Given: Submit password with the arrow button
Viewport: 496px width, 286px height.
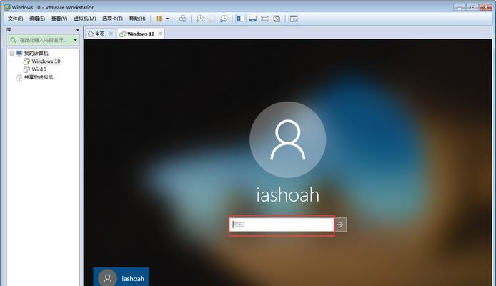Looking at the screenshot, I should pyautogui.click(x=340, y=225).
